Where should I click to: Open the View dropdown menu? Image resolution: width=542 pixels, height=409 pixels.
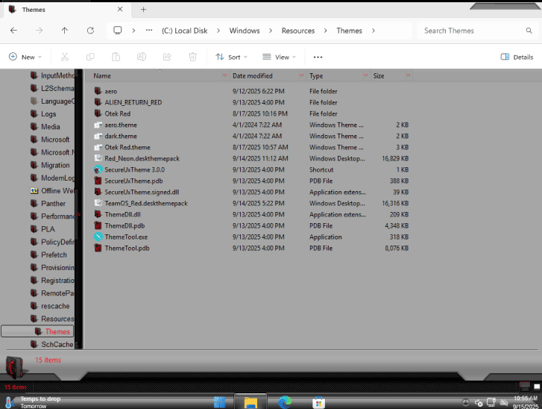(x=279, y=57)
